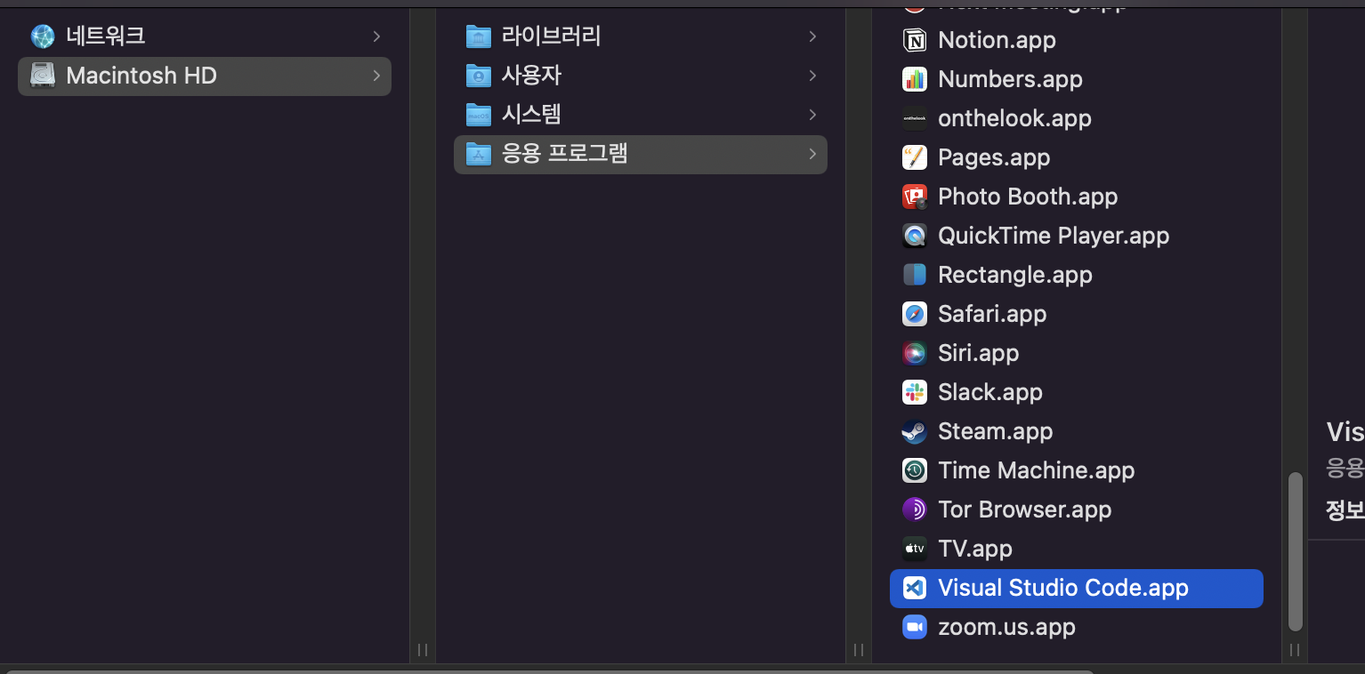
Task: Click the Pages.app icon
Action: [x=914, y=157]
